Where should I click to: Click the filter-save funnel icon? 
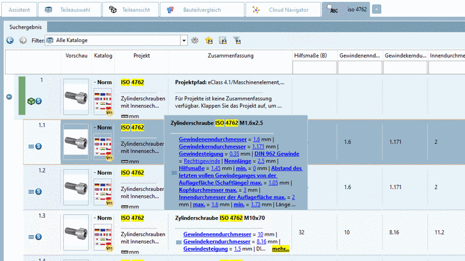coord(237,40)
